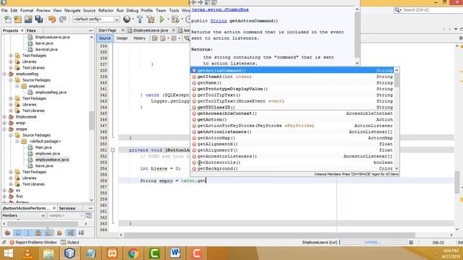Click the Save All toolbar icon

click(38, 19)
